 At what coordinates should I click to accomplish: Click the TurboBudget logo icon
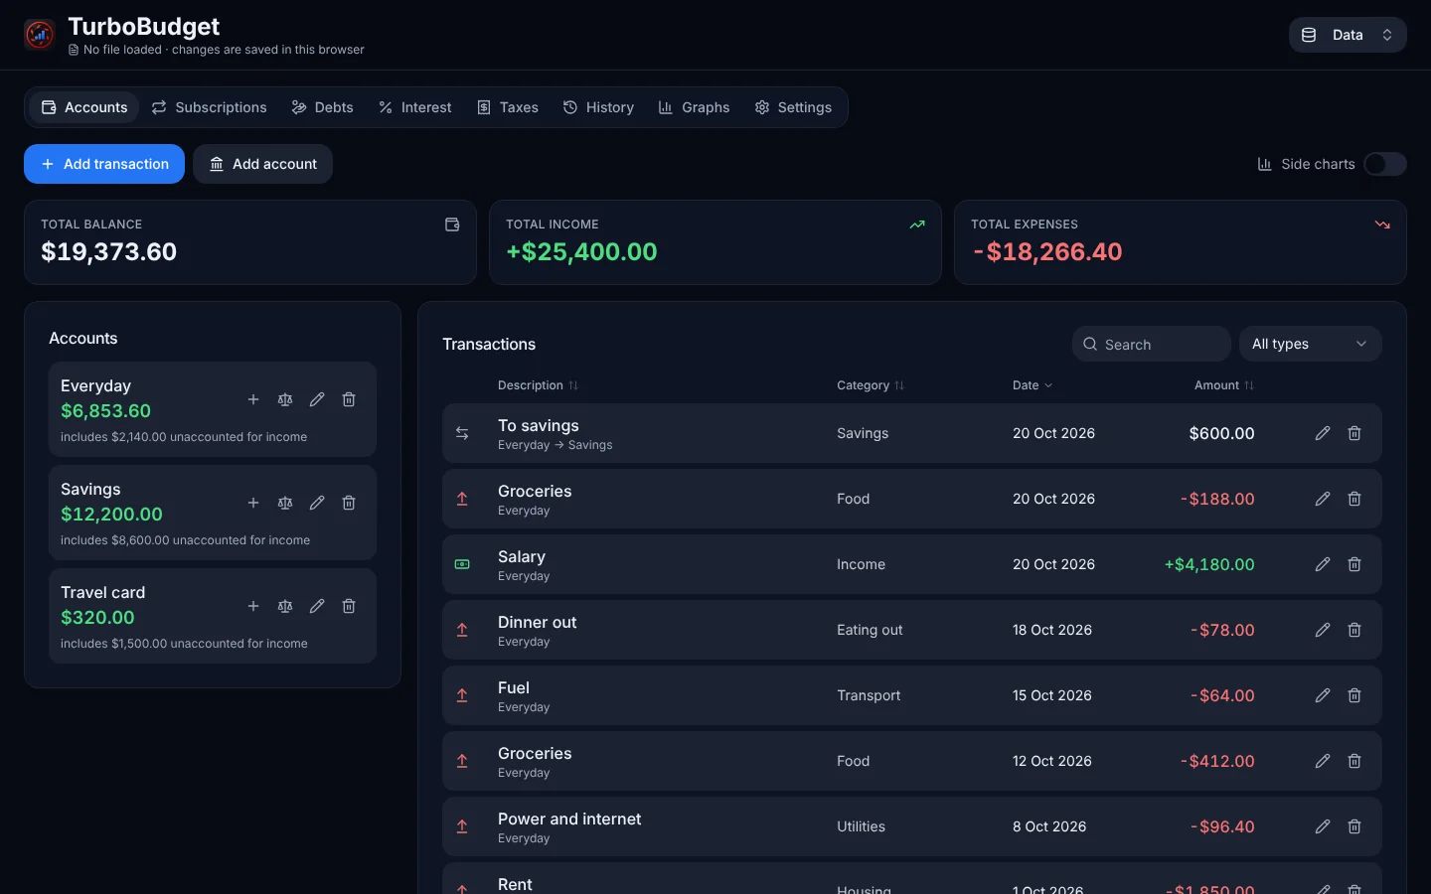40,35
